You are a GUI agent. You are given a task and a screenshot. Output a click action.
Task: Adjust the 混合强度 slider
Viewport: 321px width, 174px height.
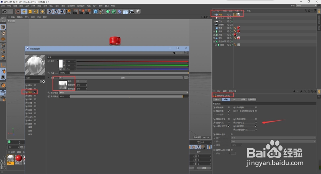click(x=129, y=96)
